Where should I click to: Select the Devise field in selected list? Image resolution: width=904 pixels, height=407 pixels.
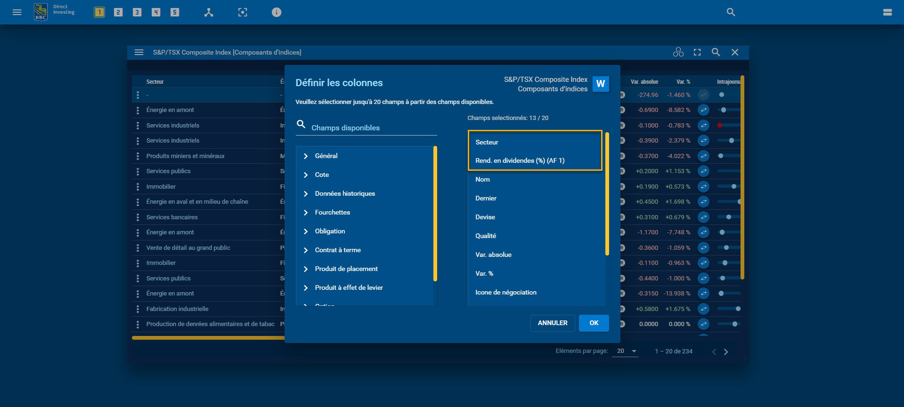click(x=485, y=217)
